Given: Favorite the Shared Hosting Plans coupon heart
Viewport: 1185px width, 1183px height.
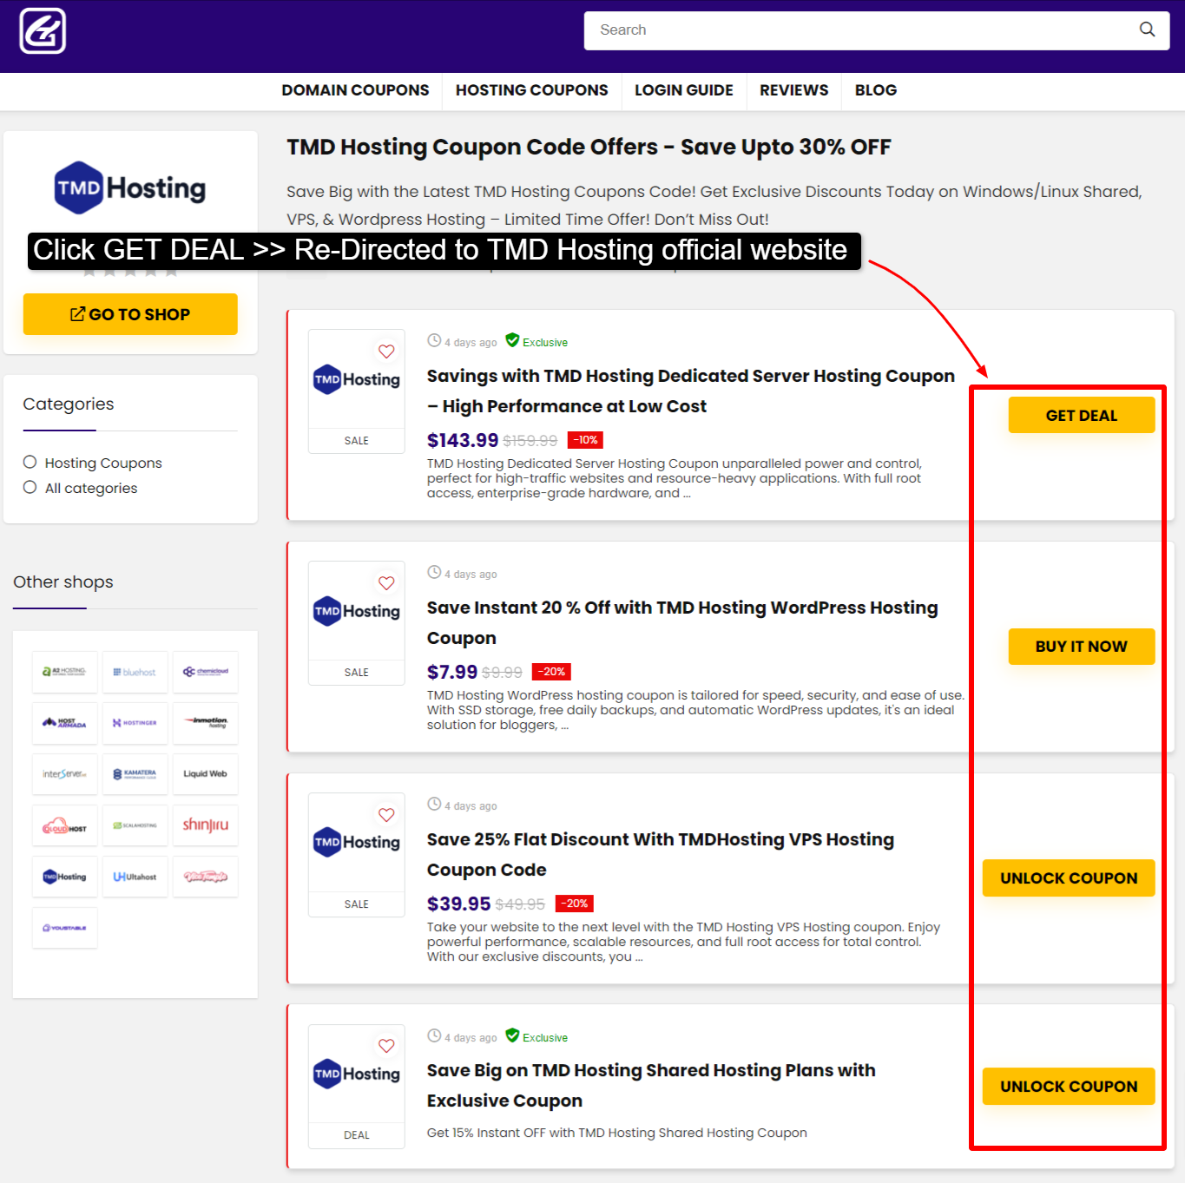Looking at the screenshot, I should pyautogui.click(x=386, y=1046).
